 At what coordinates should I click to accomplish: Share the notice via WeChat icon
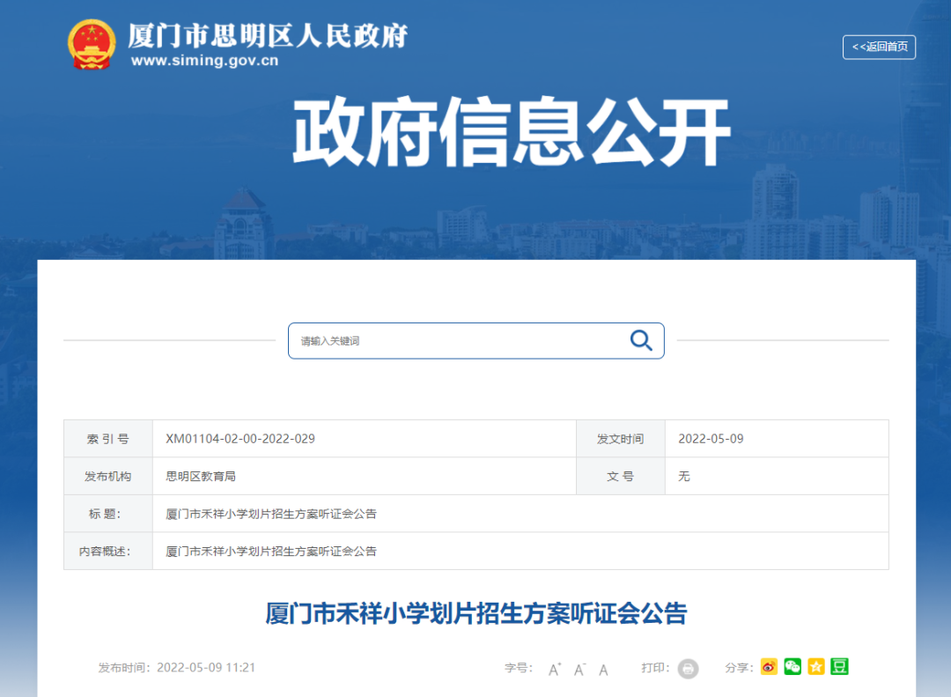[x=792, y=667]
